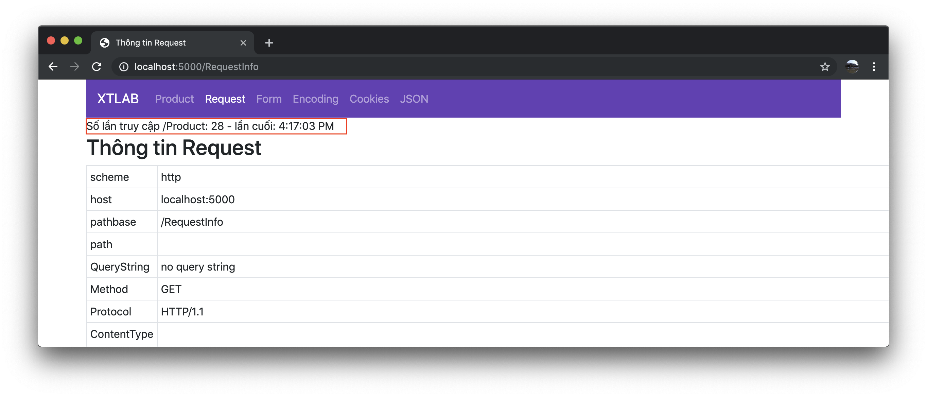Reload the current page

pyautogui.click(x=97, y=67)
